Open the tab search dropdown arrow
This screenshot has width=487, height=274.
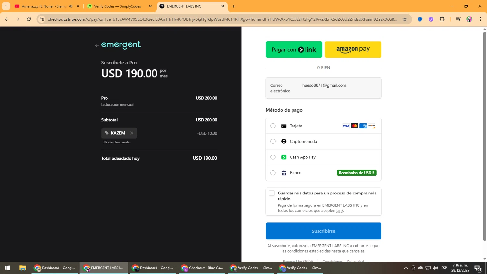[x=6, y=6]
